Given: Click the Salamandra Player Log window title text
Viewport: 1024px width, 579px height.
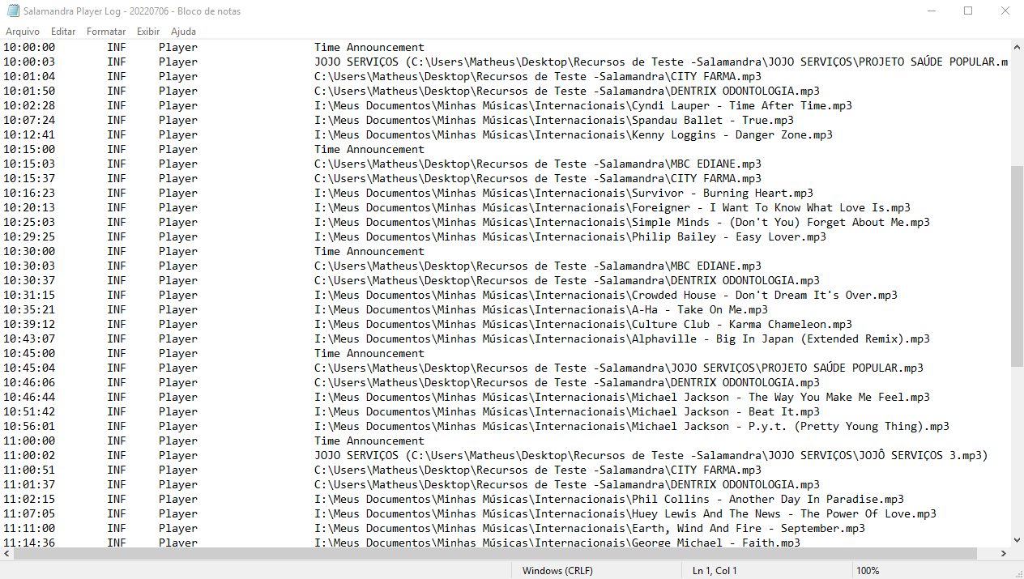Looking at the screenshot, I should (x=132, y=11).
